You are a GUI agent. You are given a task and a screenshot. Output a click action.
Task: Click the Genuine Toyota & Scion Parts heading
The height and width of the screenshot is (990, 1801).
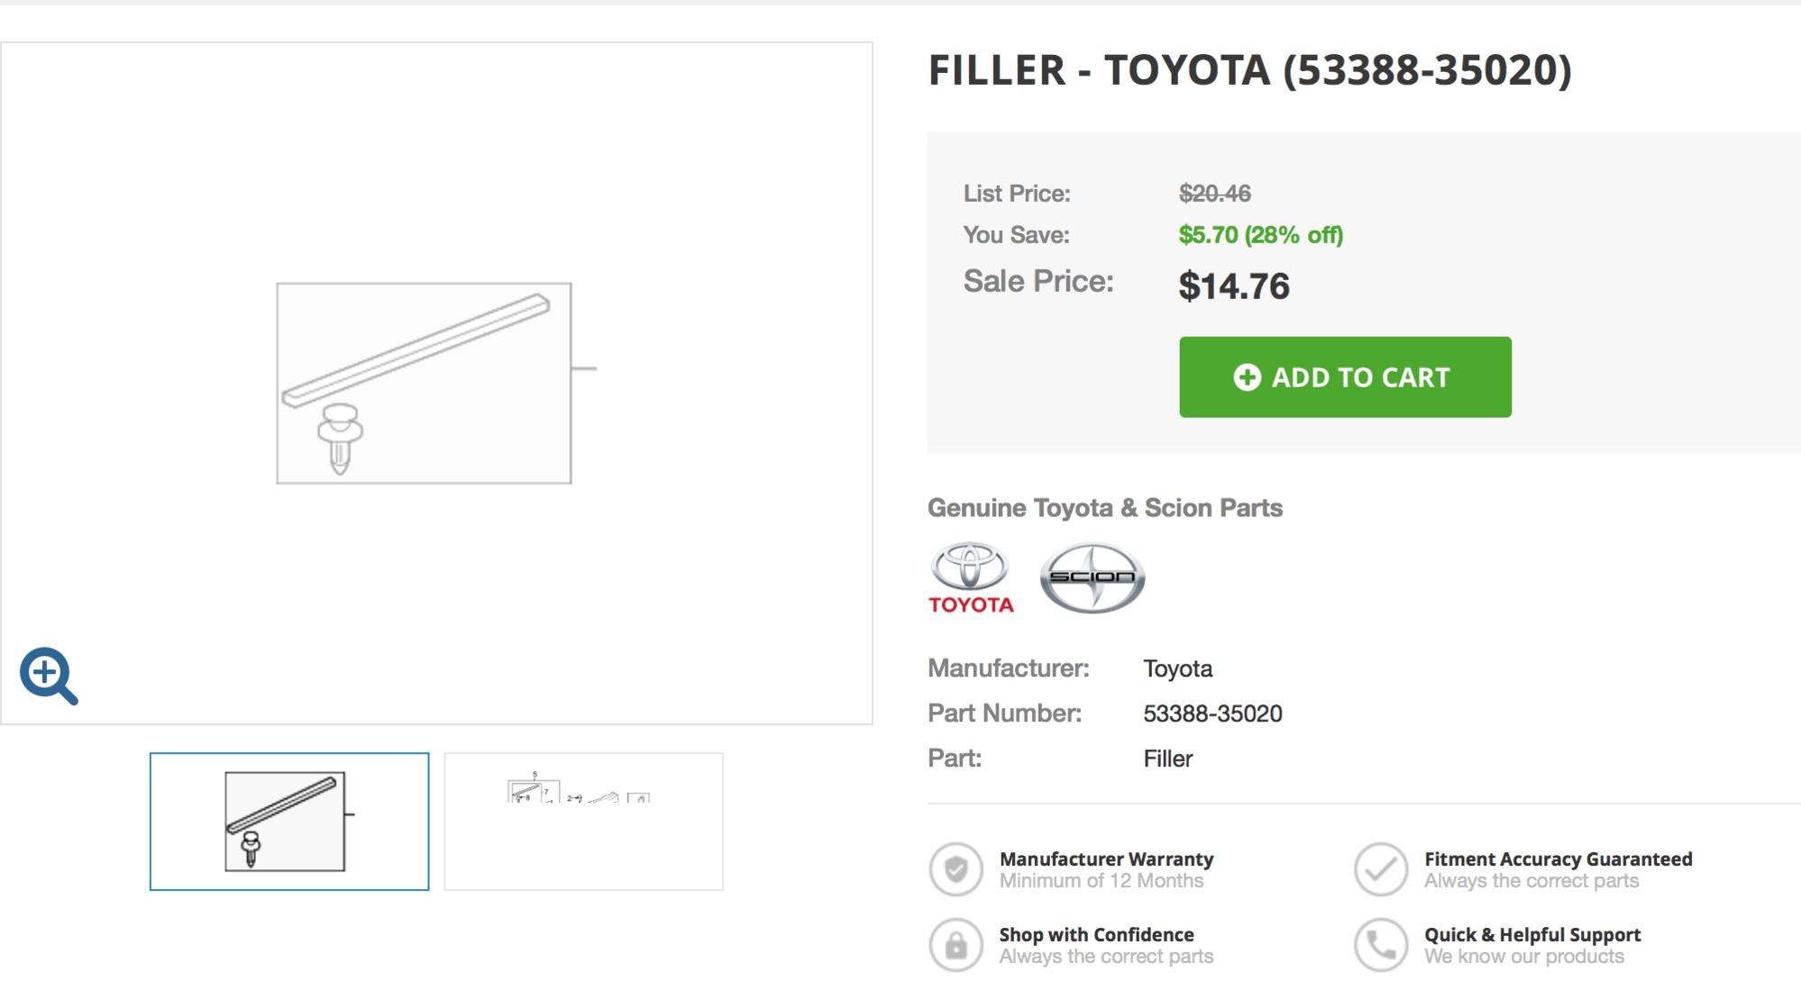(1105, 508)
